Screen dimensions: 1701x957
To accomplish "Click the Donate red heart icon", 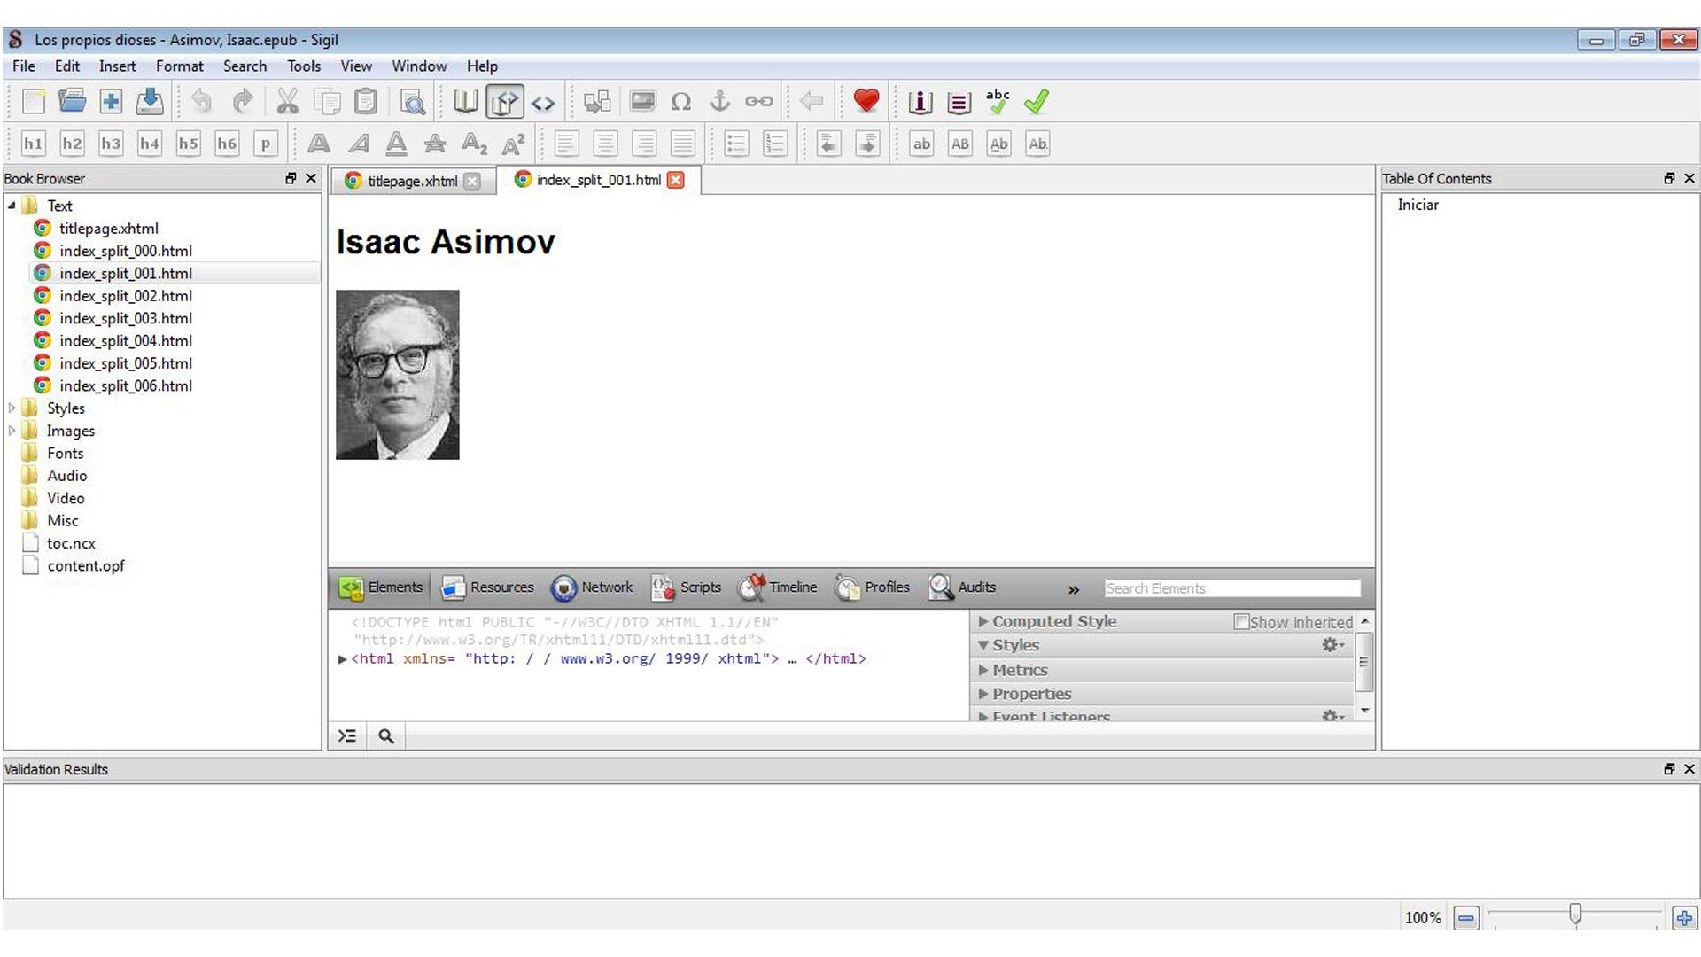I will [x=866, y=101].
